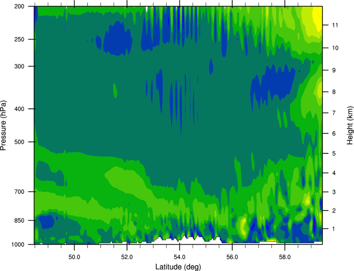The width and height of the screenshot is (354, 271).
Task: Click the 8 km height label
Action: pyautogui.click(x=334, y=92)
